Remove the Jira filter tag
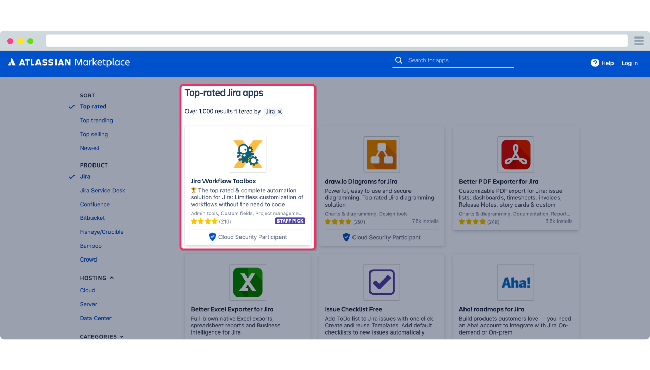This screenshot has width=650, height=370. [x=280, y=112]
